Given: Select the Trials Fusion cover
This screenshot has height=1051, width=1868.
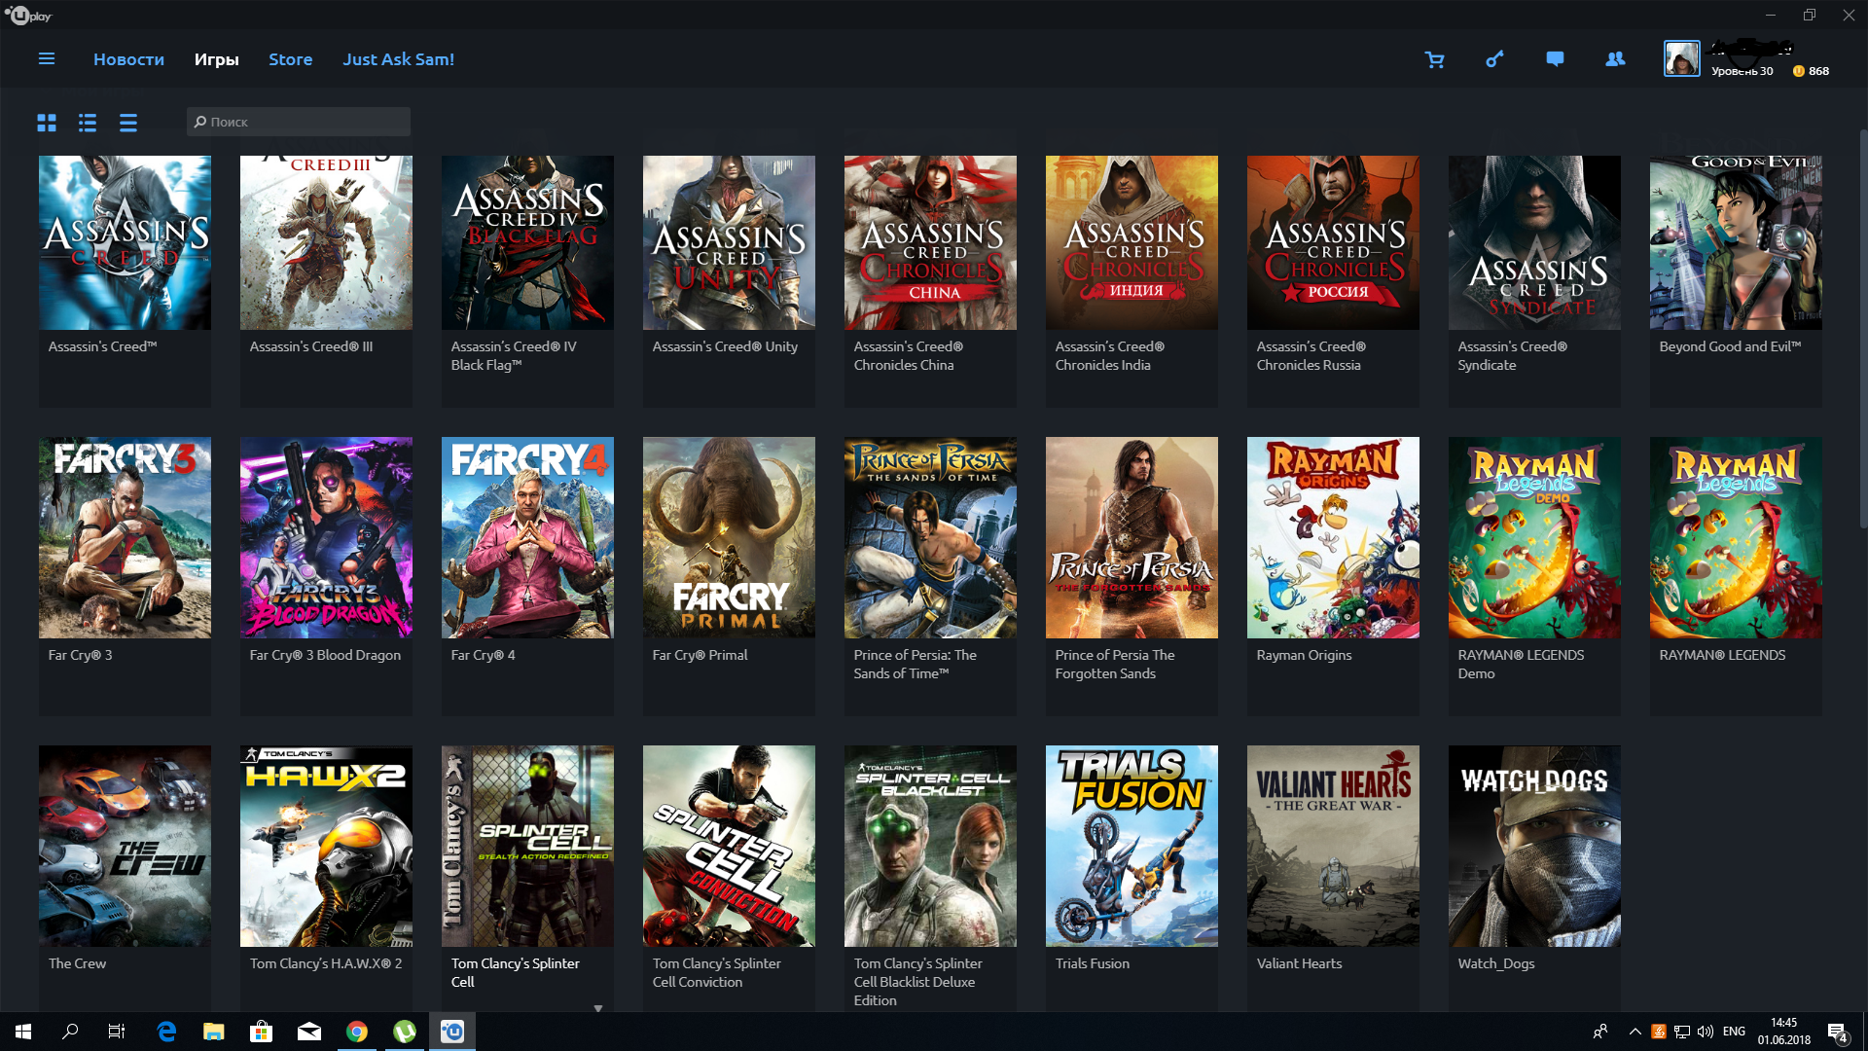Looking at the screenshot, I should [x=1132, y=846].
